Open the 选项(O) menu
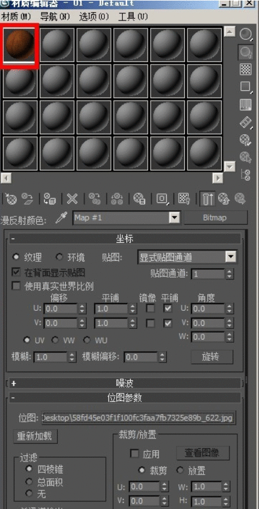This screenshot has height=509, width=259. 94,16
